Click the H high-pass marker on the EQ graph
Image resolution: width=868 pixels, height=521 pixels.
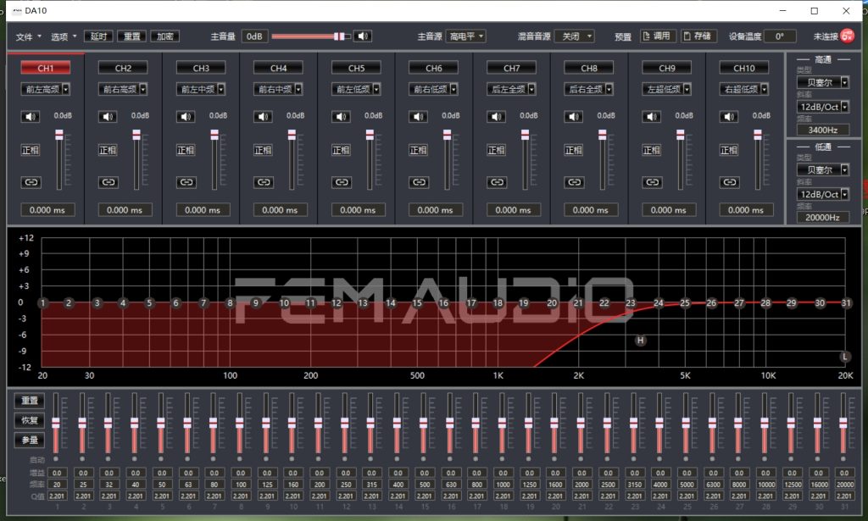pyautogui.click(x=641, y=341)
